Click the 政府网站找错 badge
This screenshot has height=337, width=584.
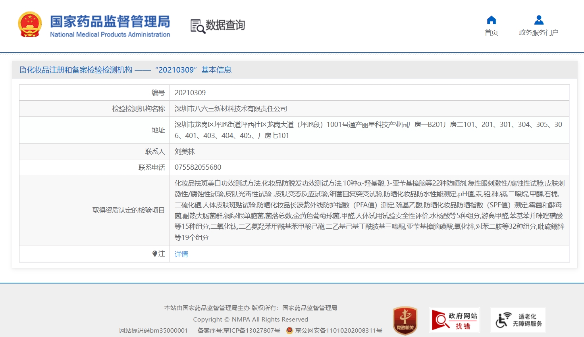454,320
